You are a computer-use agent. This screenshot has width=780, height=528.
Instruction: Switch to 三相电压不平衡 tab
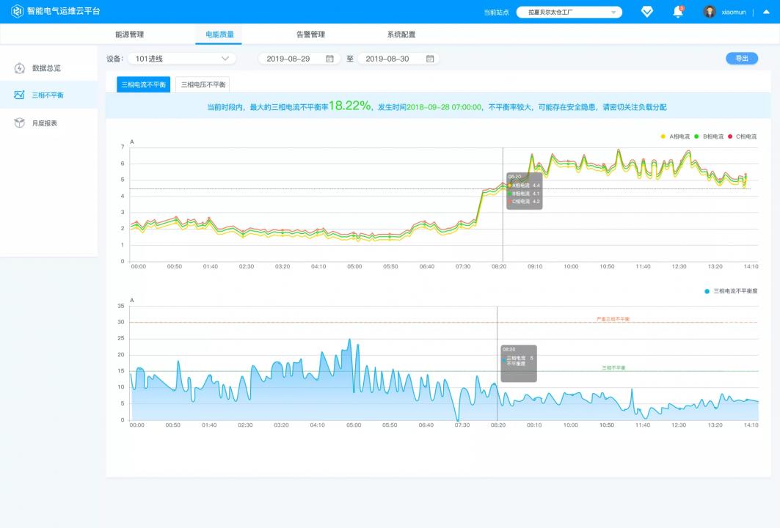pos(203,85)
